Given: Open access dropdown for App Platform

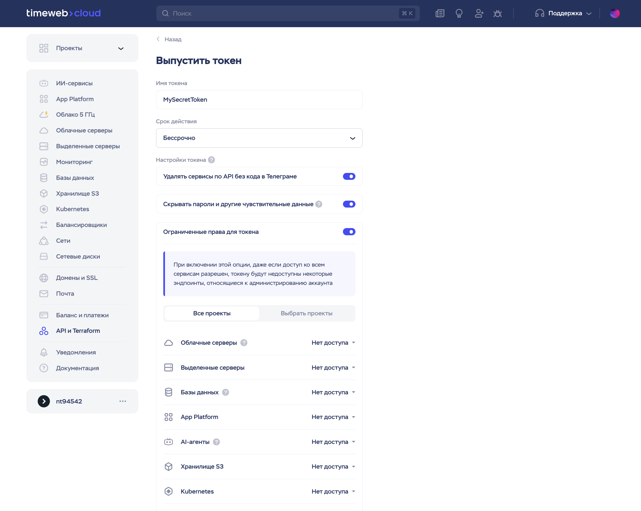Looking at the screenshot, I should click(x=333, y=417).
